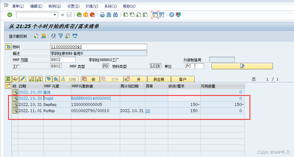Click the 客户 button
Viewport: 294px width, 157px height.
[183, 79]
